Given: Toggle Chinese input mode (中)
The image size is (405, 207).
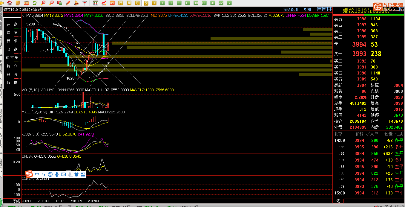Looking at the screenshot, I should 37,174.
